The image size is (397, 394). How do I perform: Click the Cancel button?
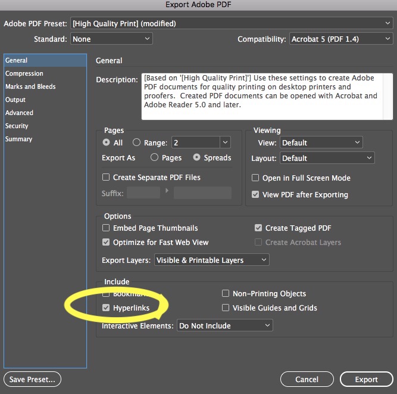click(x=307, y=380)
